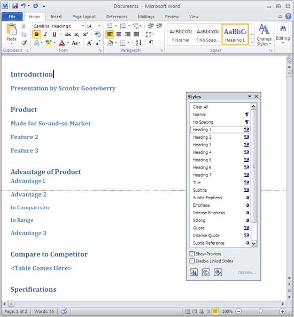Switch to the Review tab
The width and height of the screenshot is (294, 317).
172,17
